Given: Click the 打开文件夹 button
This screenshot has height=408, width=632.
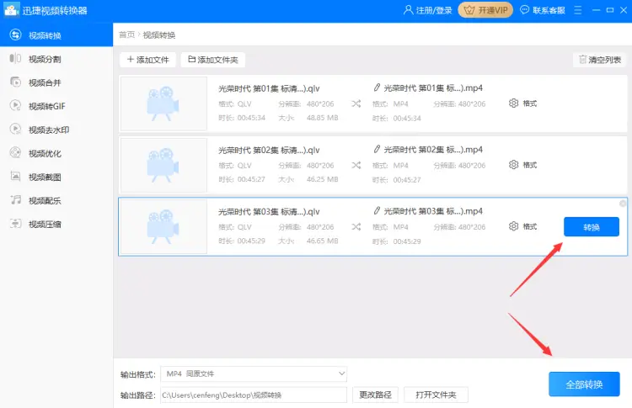Looking at the screenshot, I should [x=436, y=395].
